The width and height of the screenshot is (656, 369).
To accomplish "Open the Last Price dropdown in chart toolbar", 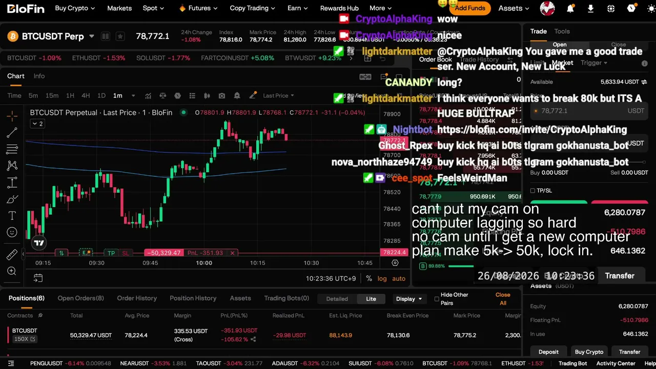I will point(278,96).
